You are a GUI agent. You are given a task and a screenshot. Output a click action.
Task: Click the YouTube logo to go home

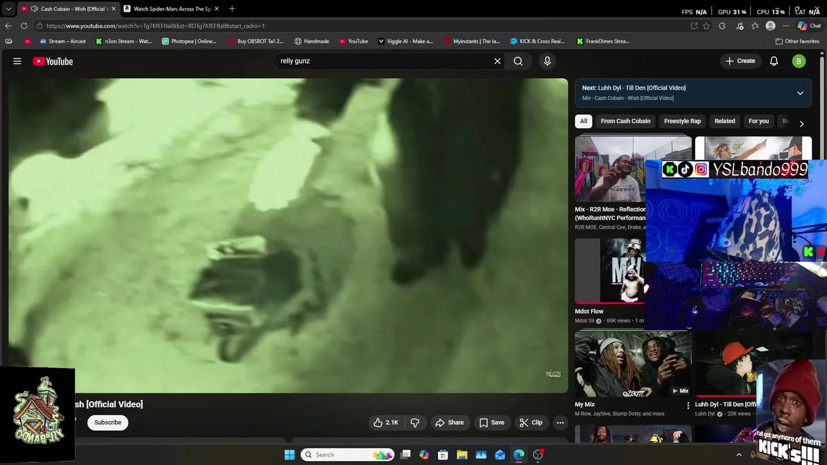[x=53, y=61]
